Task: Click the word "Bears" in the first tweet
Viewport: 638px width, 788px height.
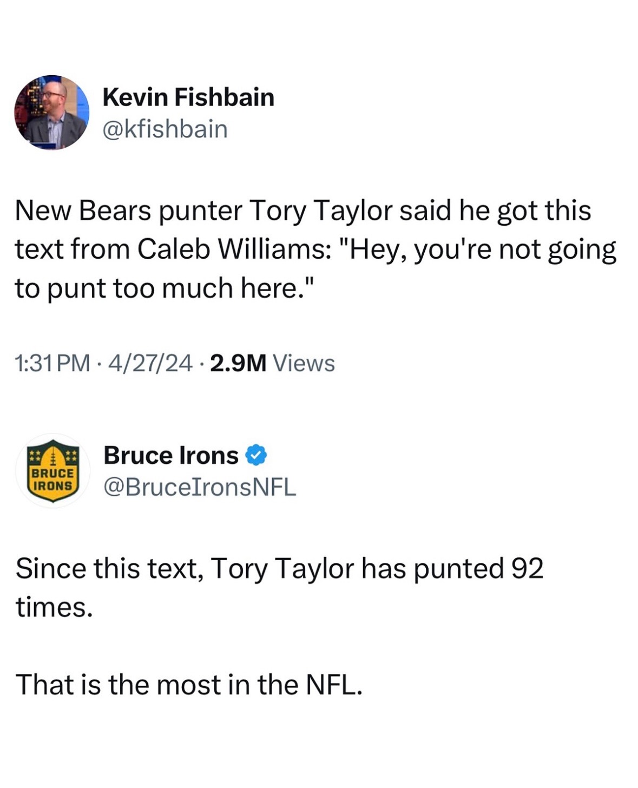Action: pyautogui.click(x=115, y=211)
